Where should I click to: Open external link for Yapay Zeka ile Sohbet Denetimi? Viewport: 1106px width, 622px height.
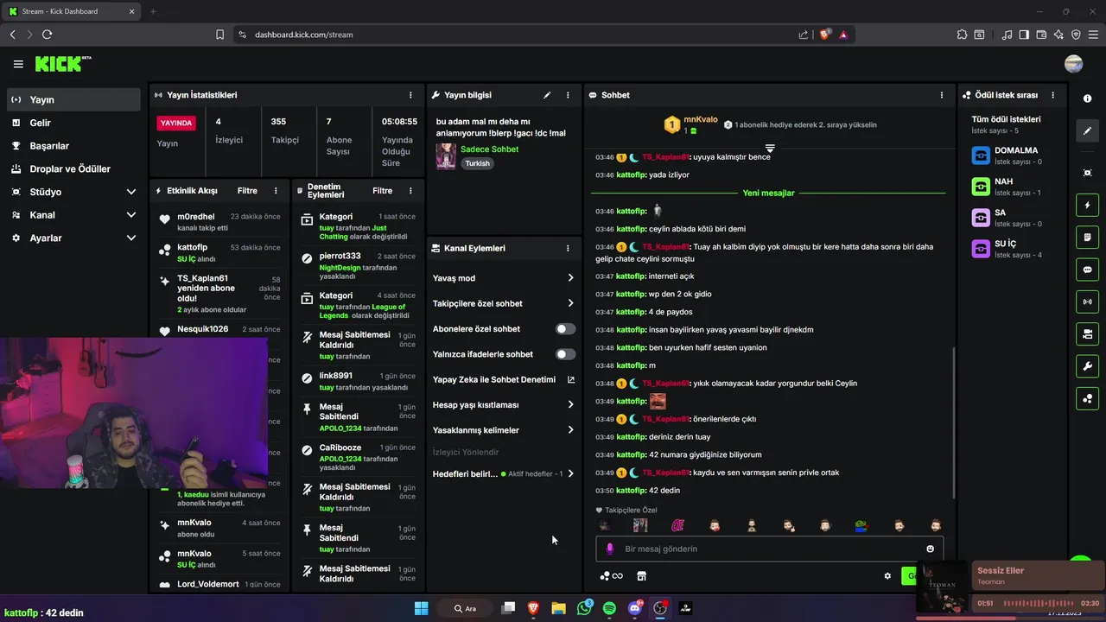click(570, 379)
